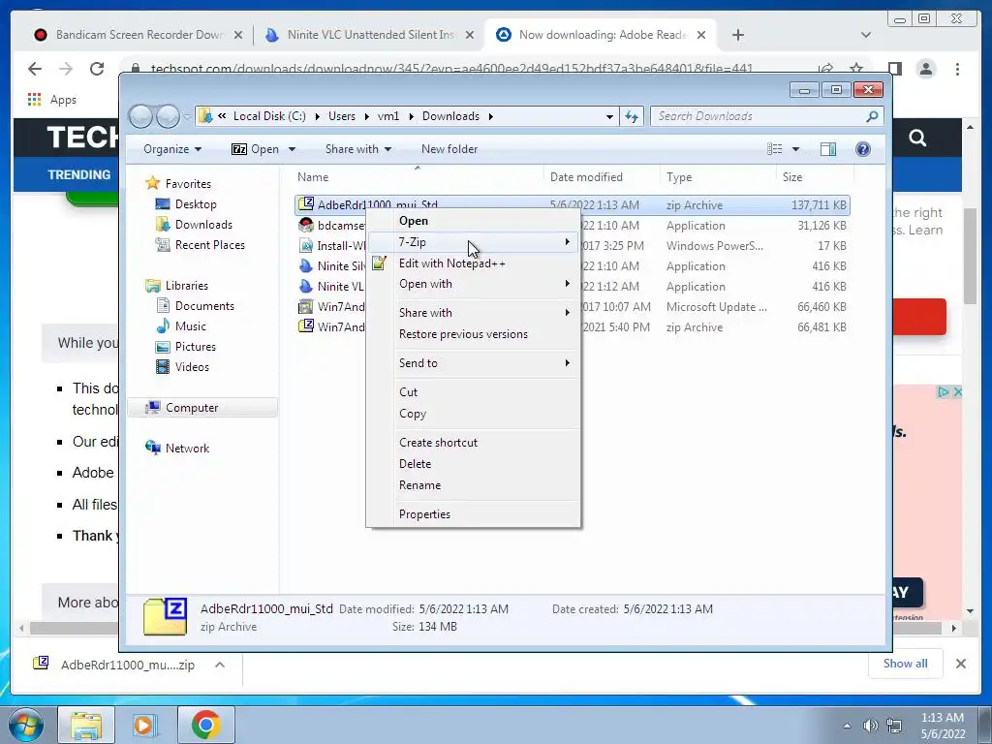The height and width of the screenshot is (744, 992).
Task: Click the Win7And zip archive icon
Action: [306, 327]
